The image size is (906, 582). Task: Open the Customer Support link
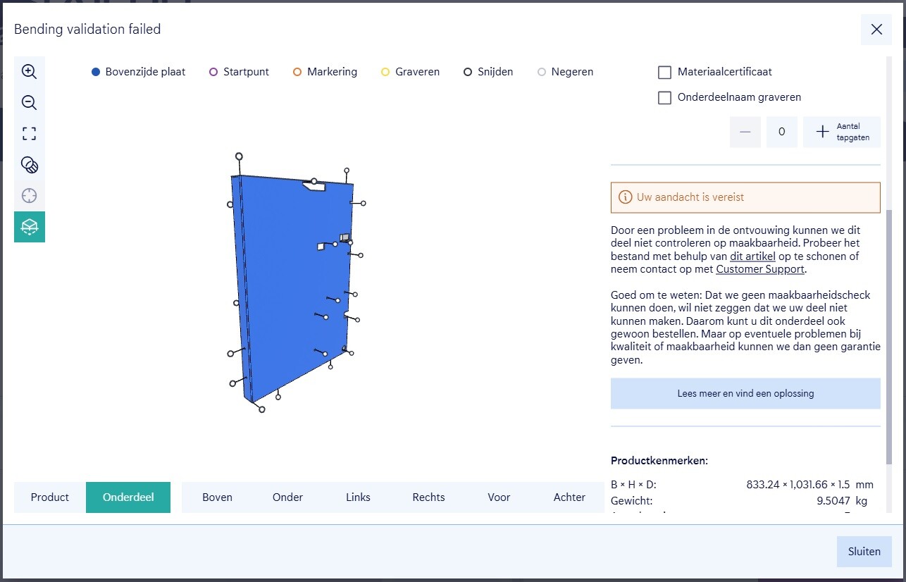[x=759, y=269]
